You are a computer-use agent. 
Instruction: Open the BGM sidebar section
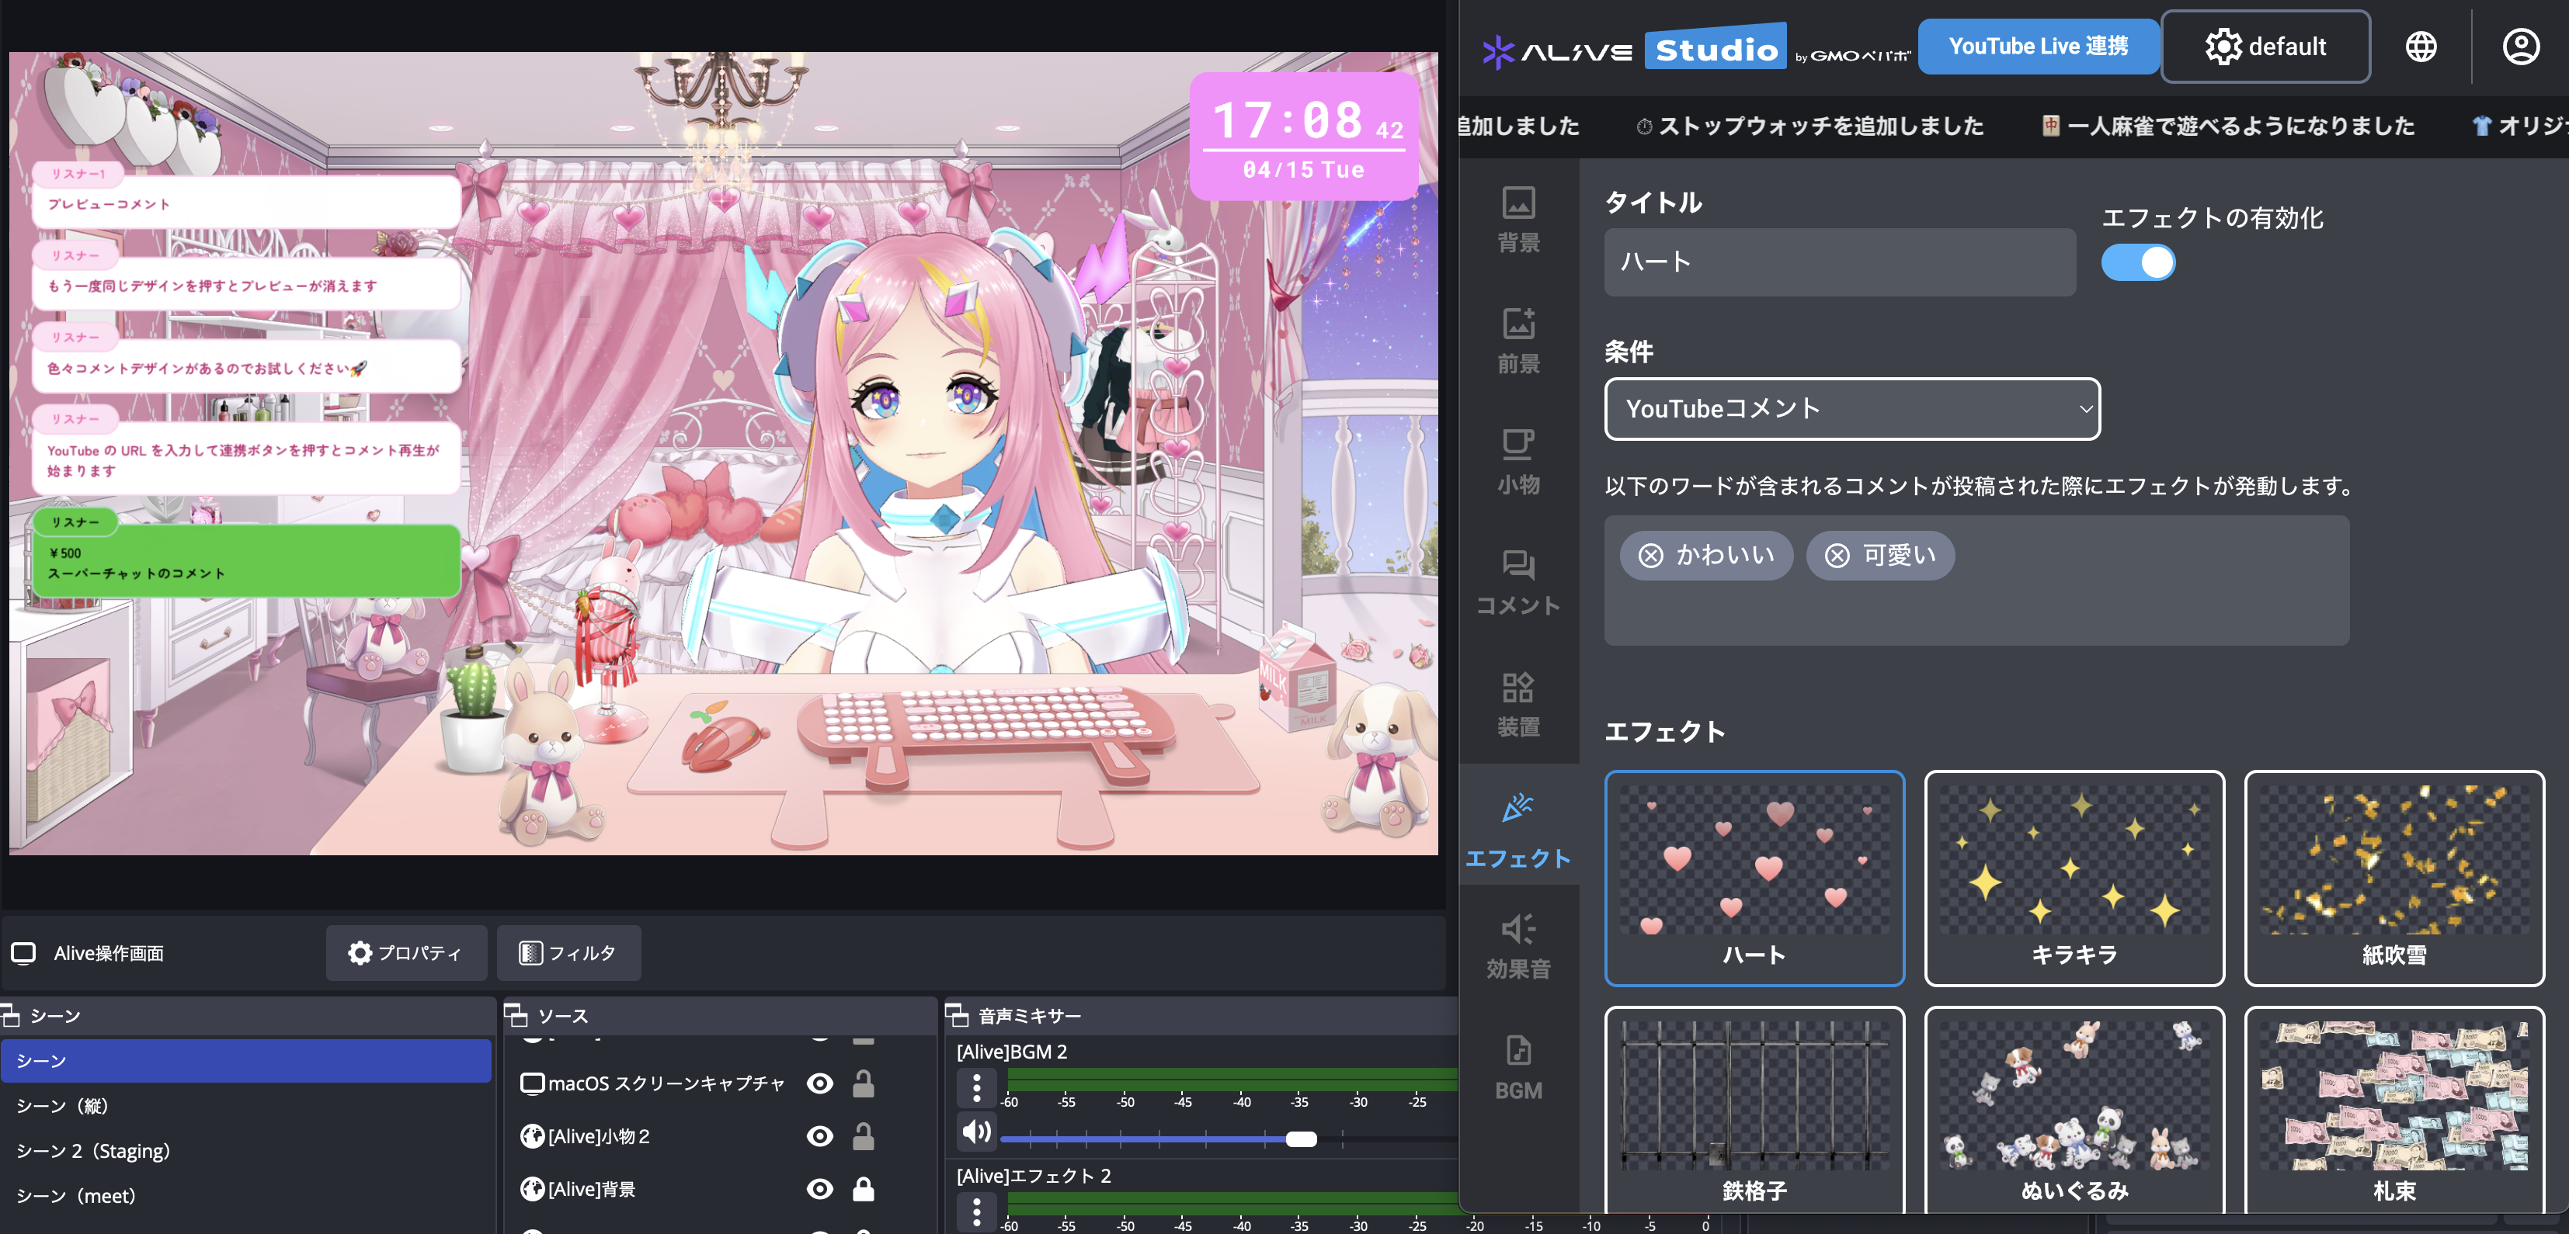1517,1068
